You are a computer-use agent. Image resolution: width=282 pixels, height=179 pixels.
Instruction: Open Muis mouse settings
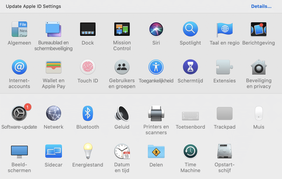coord(259,113)
